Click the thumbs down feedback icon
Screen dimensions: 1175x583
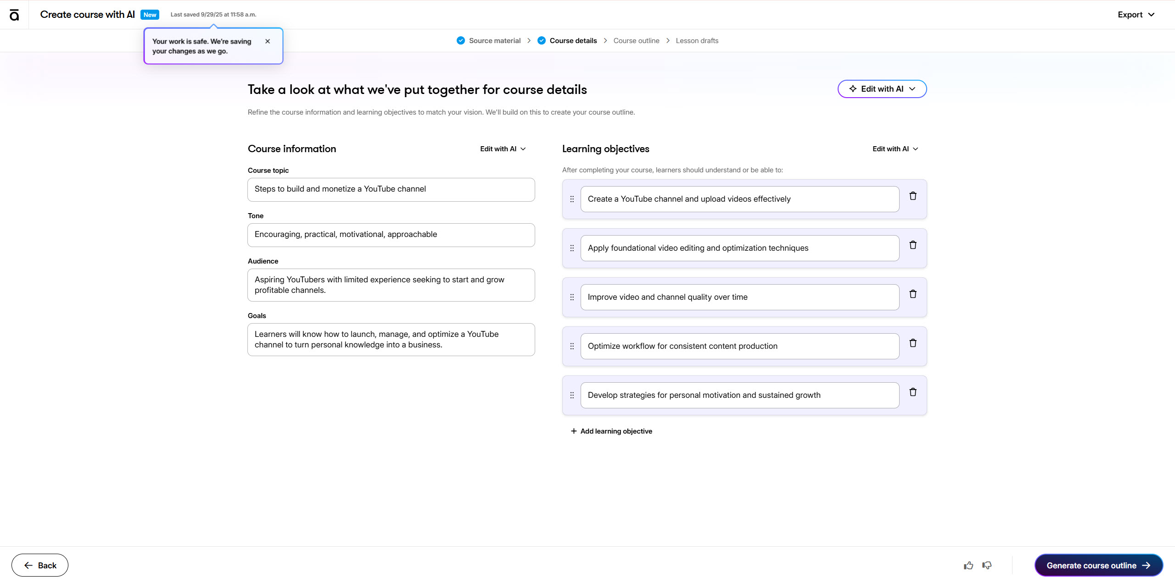coord(987,566)
